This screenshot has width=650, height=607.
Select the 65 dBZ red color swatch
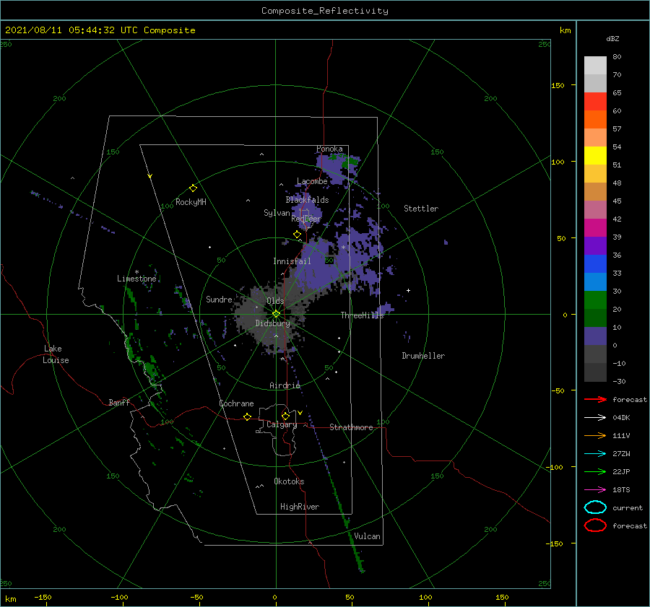595,102
